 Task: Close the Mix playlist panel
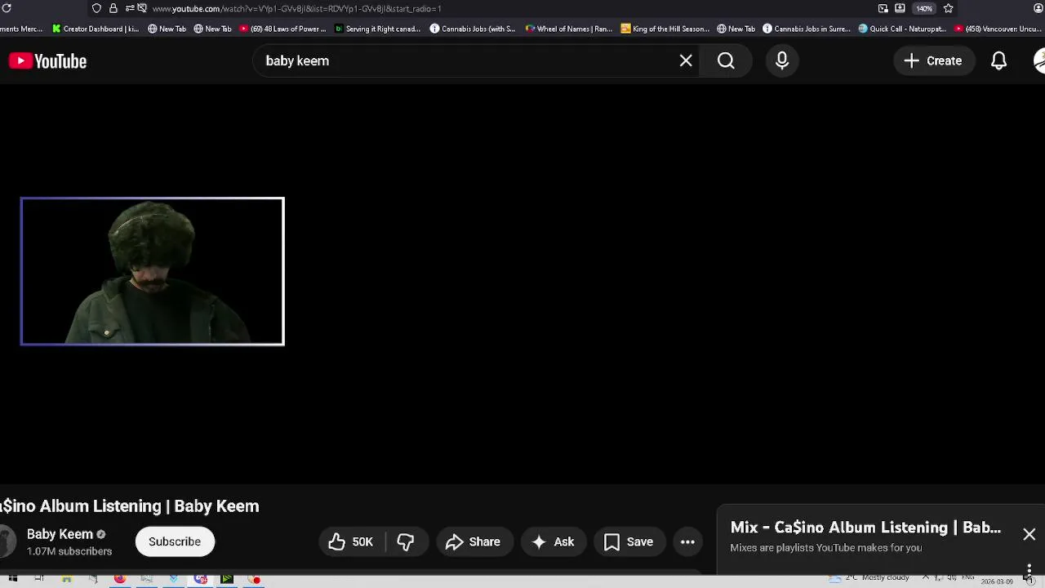pyautogui.click(x=1029, y=534)
